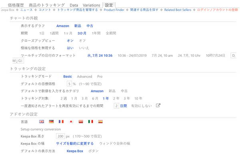Edit the Keepa Box 高さ pixel field
240x155 pixels.
point(60,136)
